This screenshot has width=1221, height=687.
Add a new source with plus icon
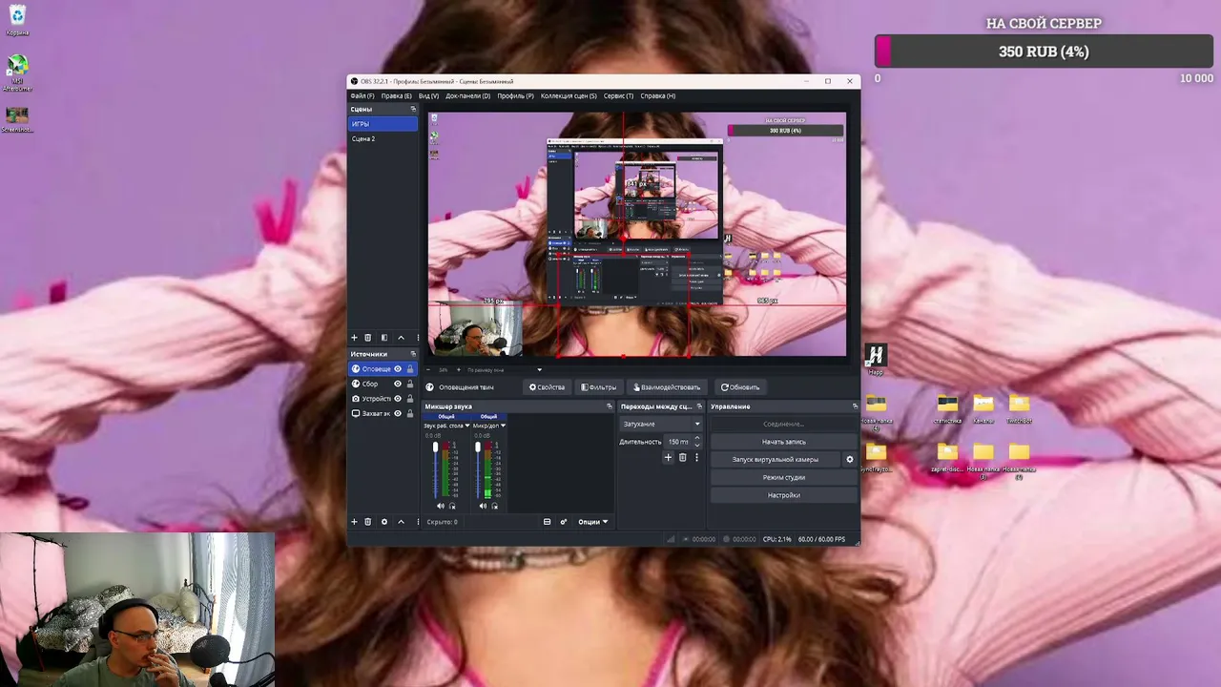[354, 522]
